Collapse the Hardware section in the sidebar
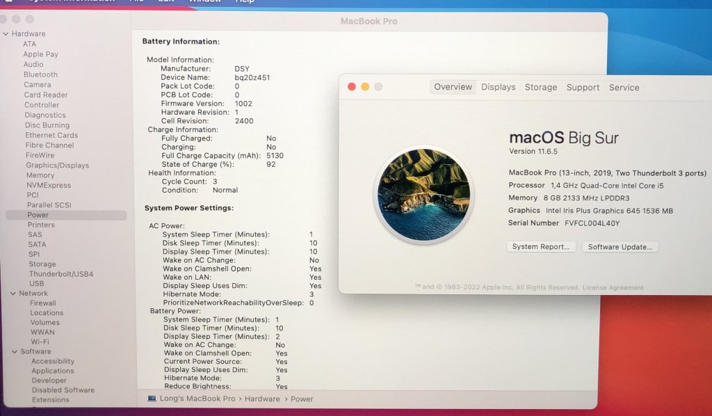The width and height of the screenshot is (712, 416). click(x=6, y=33)
